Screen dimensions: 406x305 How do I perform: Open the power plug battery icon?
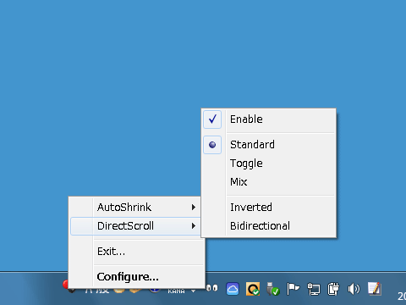click(x=333, y=289)
